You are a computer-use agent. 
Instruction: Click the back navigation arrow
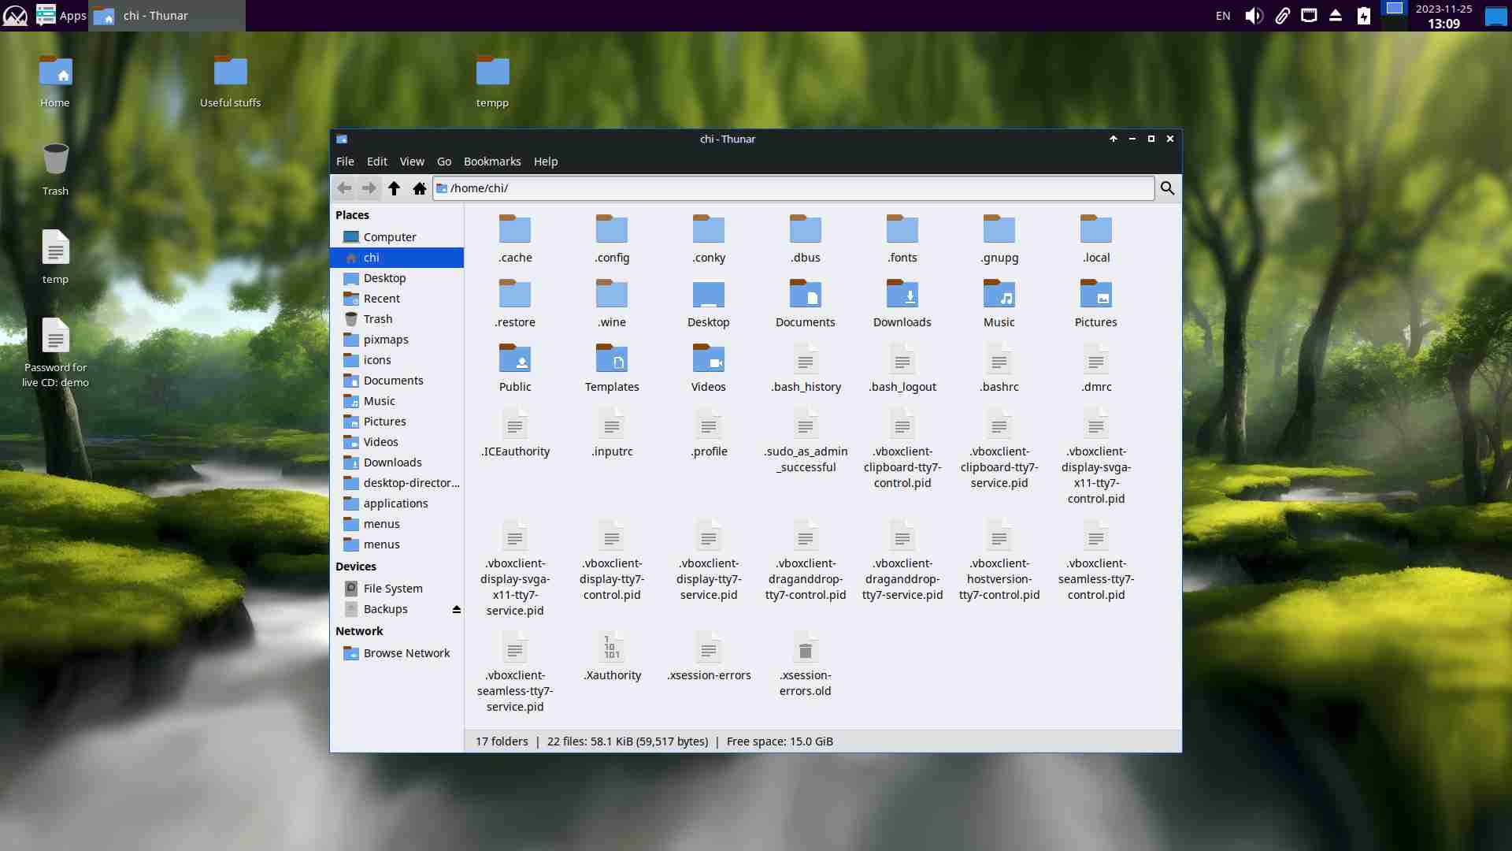pyautogui.click(x=344, y=188)
